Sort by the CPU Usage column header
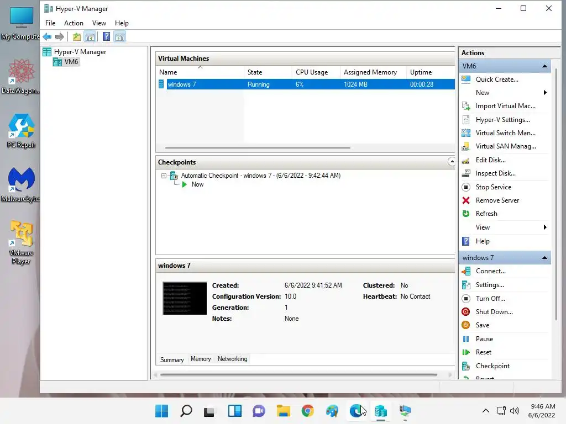This screenshot has width=566, height=424. [316, 72]
